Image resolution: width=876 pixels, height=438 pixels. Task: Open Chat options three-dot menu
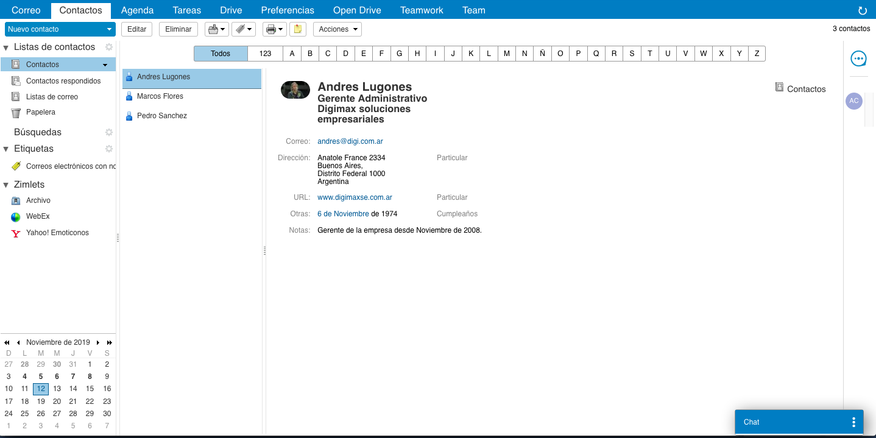pyautogui.click(x=854, y=422)
